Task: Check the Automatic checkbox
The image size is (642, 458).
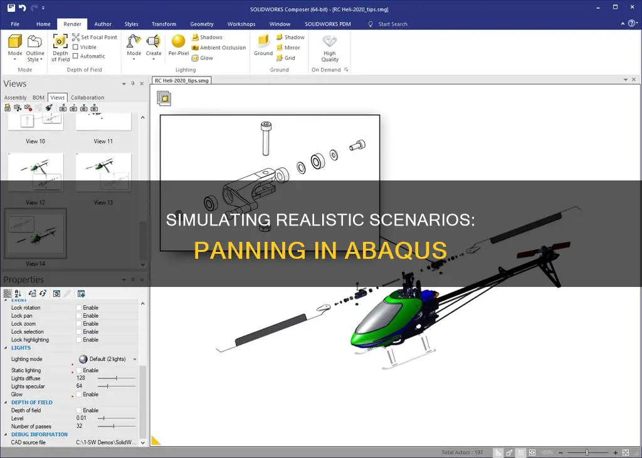Action: 75,56
